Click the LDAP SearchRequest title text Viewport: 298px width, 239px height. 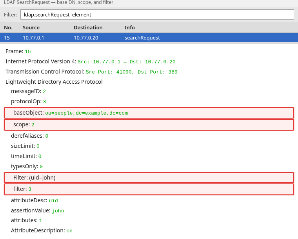point(58,2)
